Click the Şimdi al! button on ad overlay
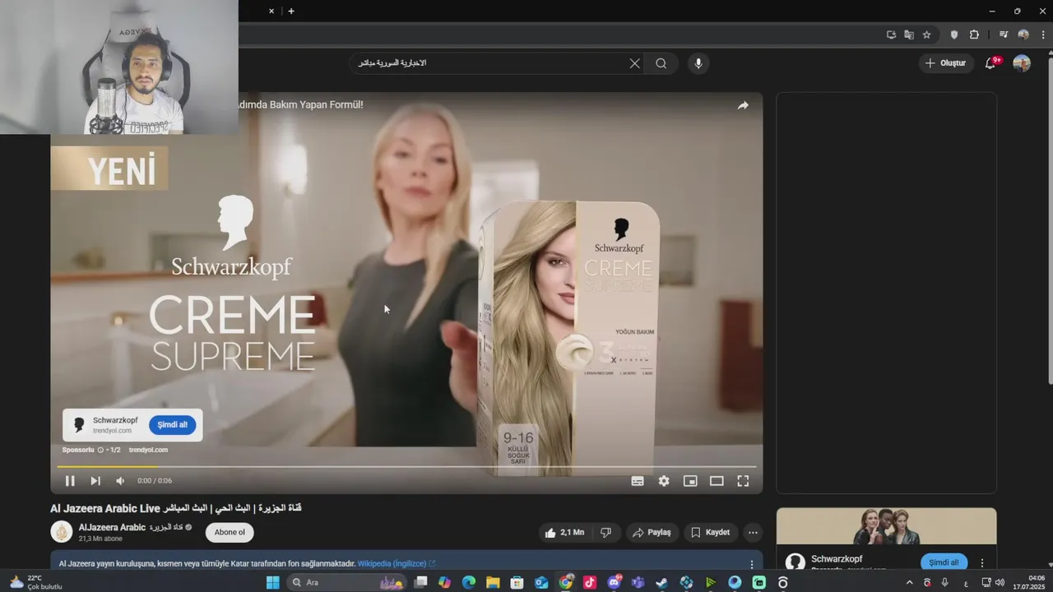 coord(173,425)
